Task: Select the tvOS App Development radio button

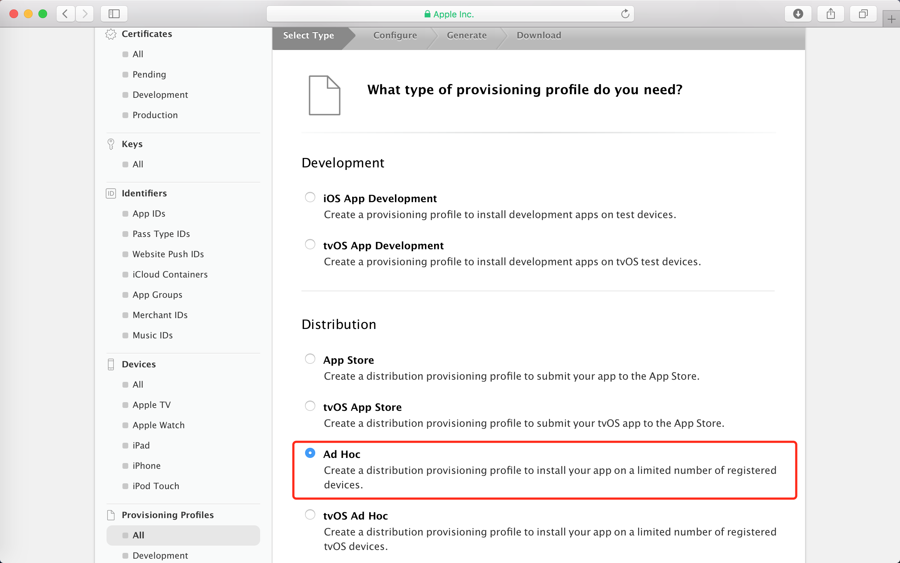Action: click(310, 244)
